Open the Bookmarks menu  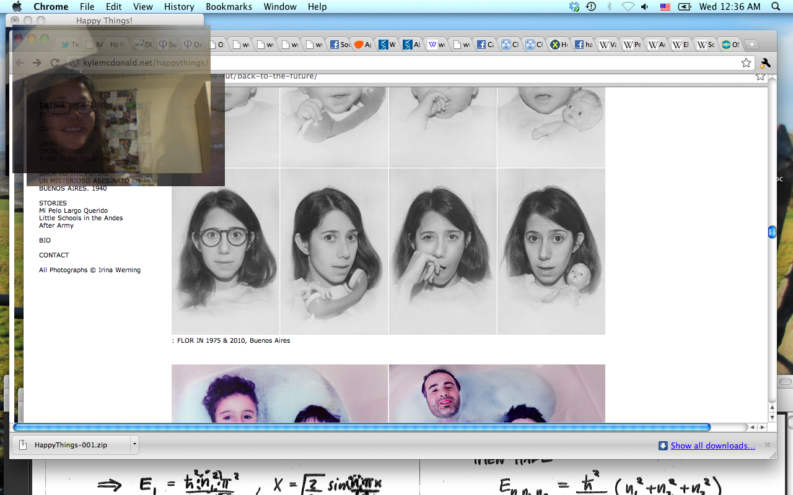point(229,7)
